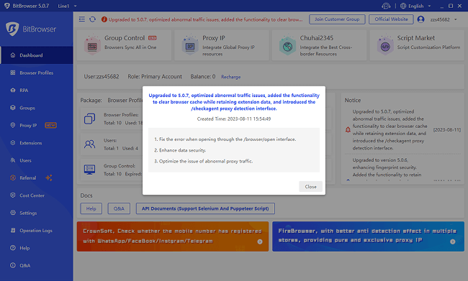Click the Chuhai2345 card icon
This screenshot has width=468, height=281.
click(x=287, y=45)
